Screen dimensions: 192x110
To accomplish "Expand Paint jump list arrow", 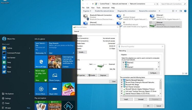I will (x=29, y=72).
